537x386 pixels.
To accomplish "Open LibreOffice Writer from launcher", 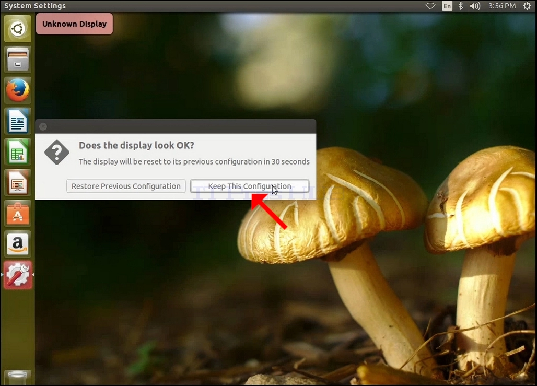I will (18, 121).
